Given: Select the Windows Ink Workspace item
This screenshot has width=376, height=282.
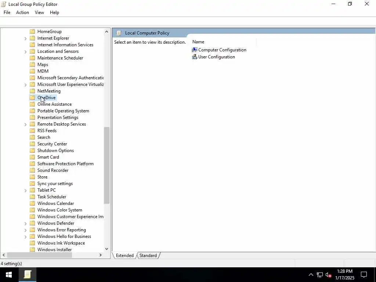Looking at the screenshot, I should click(x=61, y=243).
